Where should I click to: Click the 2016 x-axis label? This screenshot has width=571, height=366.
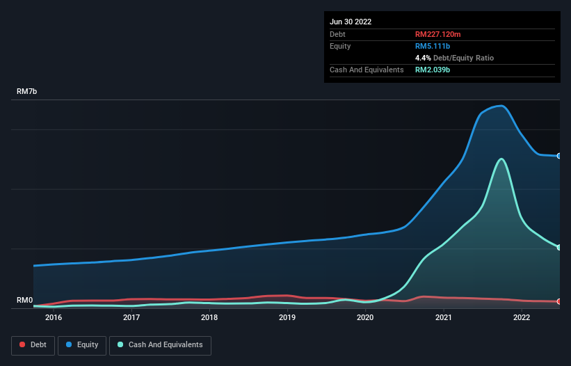[54, 317]
